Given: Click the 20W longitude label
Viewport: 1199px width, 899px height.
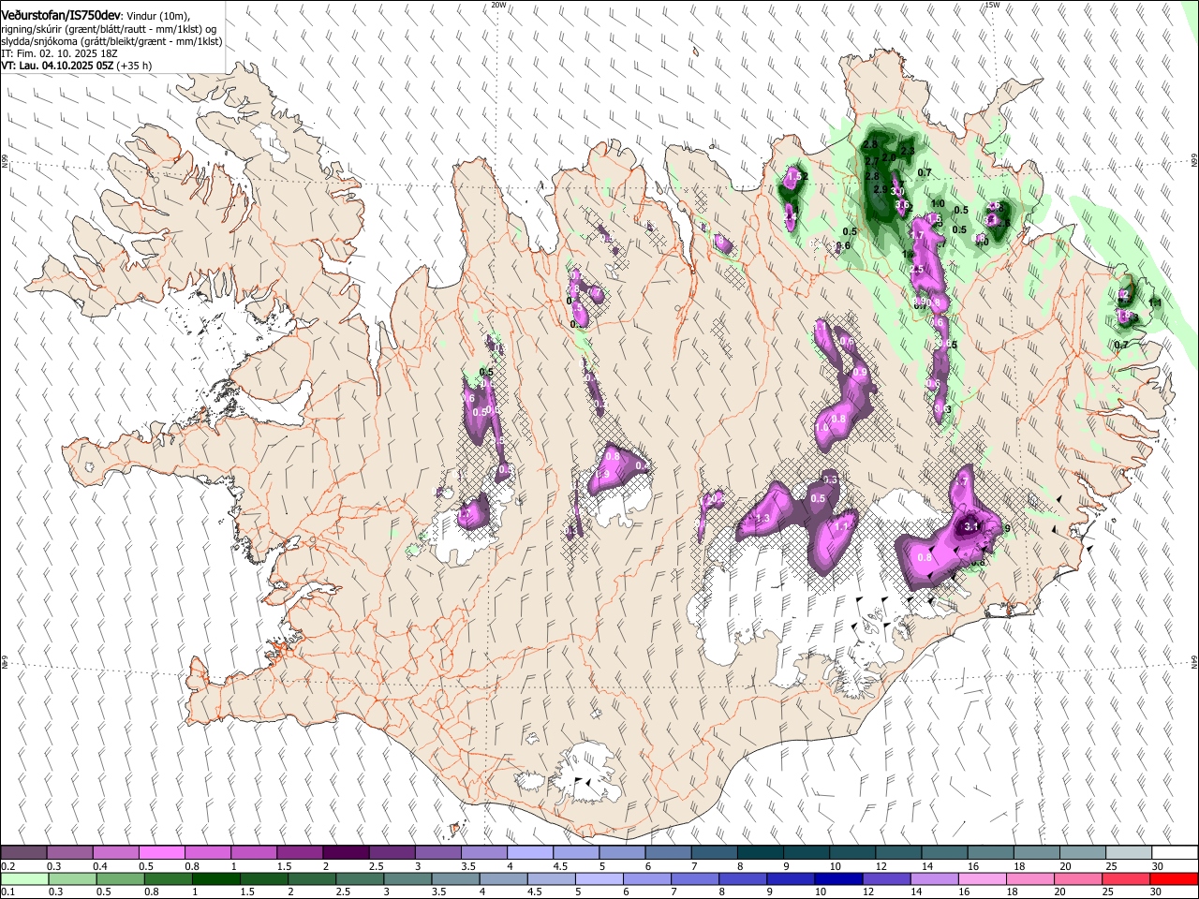Looking at the screenshot, I should coord(499,5).
